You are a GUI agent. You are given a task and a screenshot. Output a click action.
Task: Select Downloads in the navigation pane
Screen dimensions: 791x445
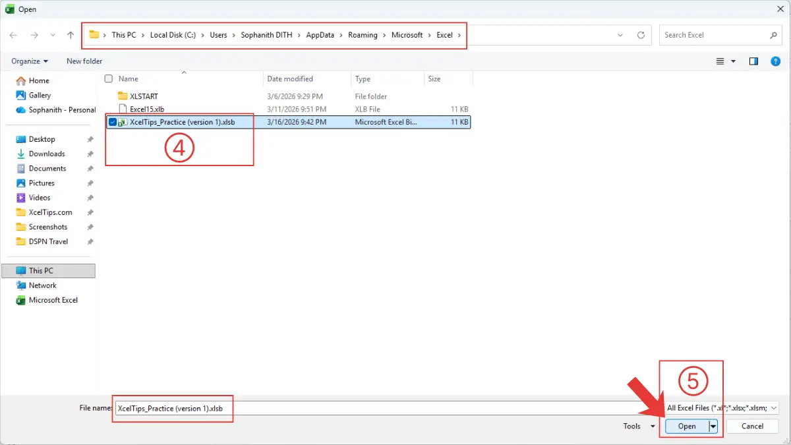[47, 154]
